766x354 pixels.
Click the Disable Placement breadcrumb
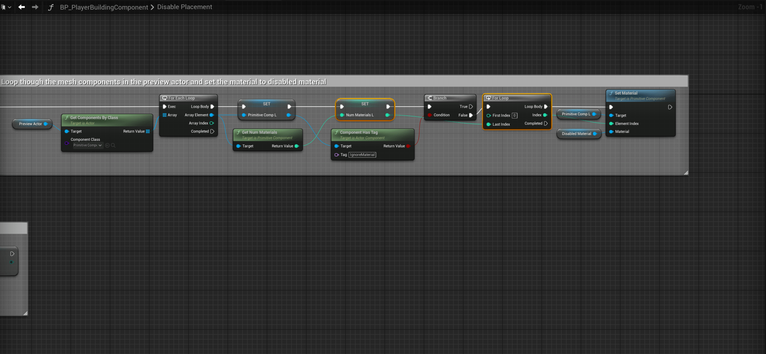(184, 7)
